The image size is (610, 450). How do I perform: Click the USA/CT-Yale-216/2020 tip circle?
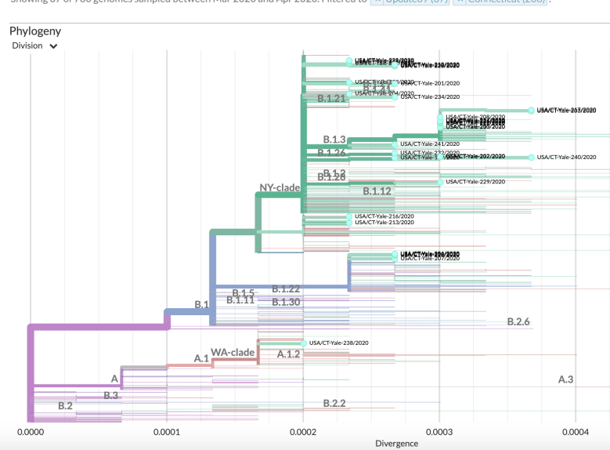pos(349,216)
